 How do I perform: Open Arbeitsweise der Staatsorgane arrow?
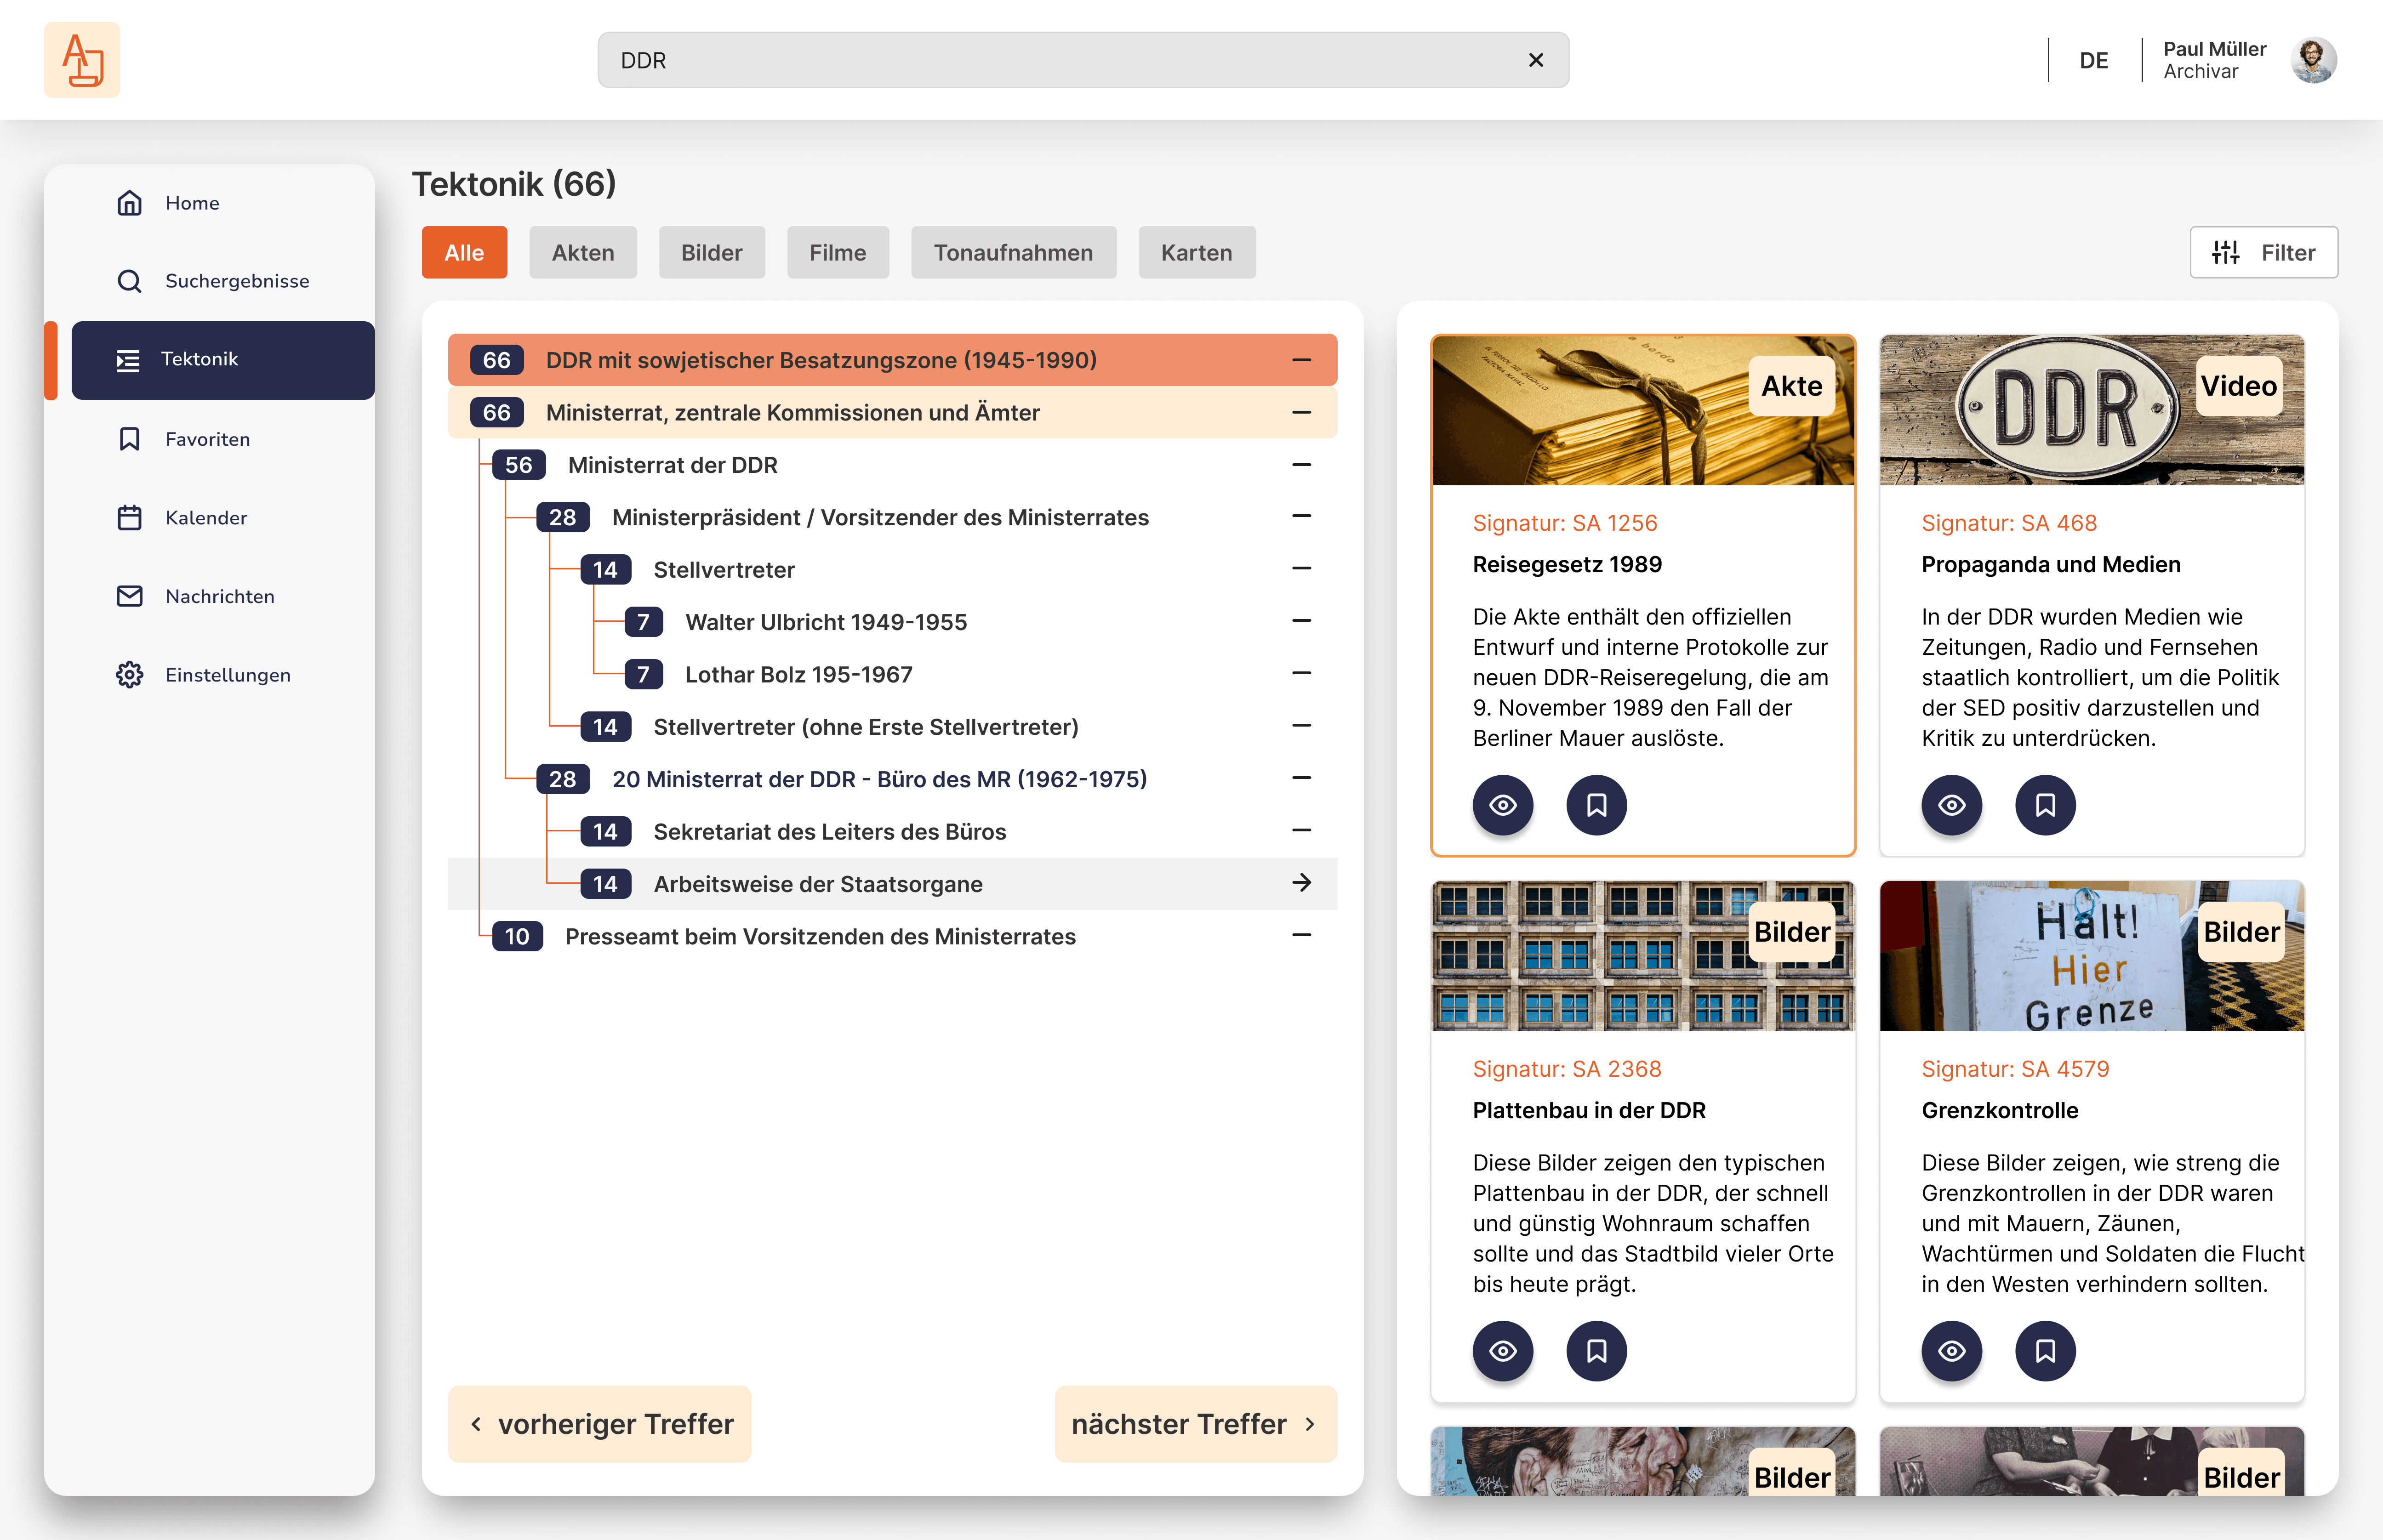pos(1301,883)
